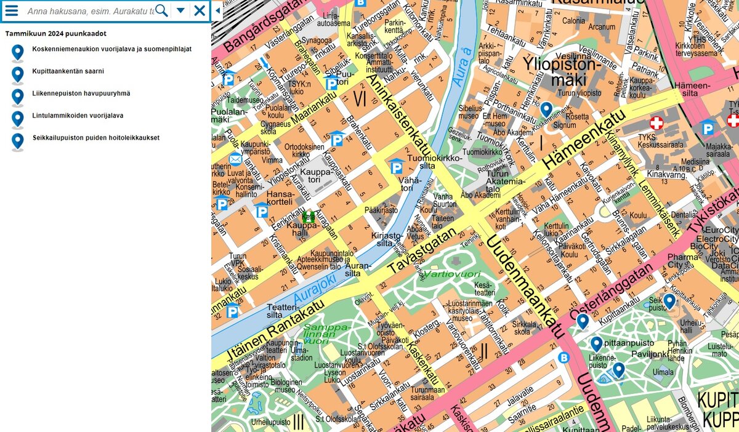739x432 pixels.
Task: Collapse the side panel with the left arrow
Action: (x=217, y=10)
